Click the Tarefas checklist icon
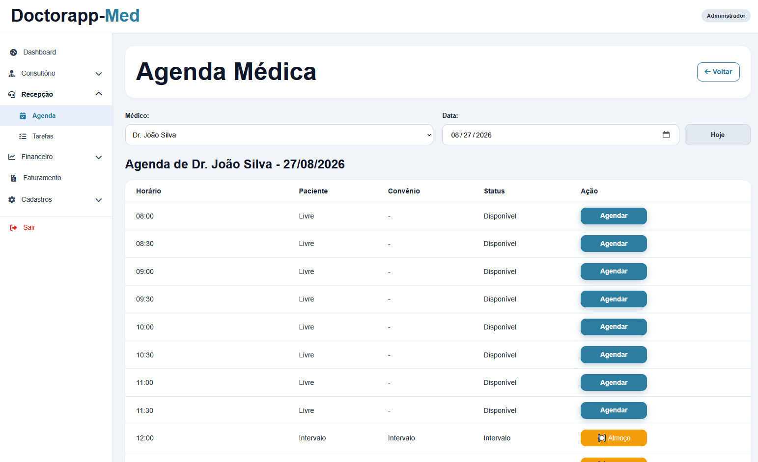Screen dimensions: 758x462 click(x=23, y=136)
